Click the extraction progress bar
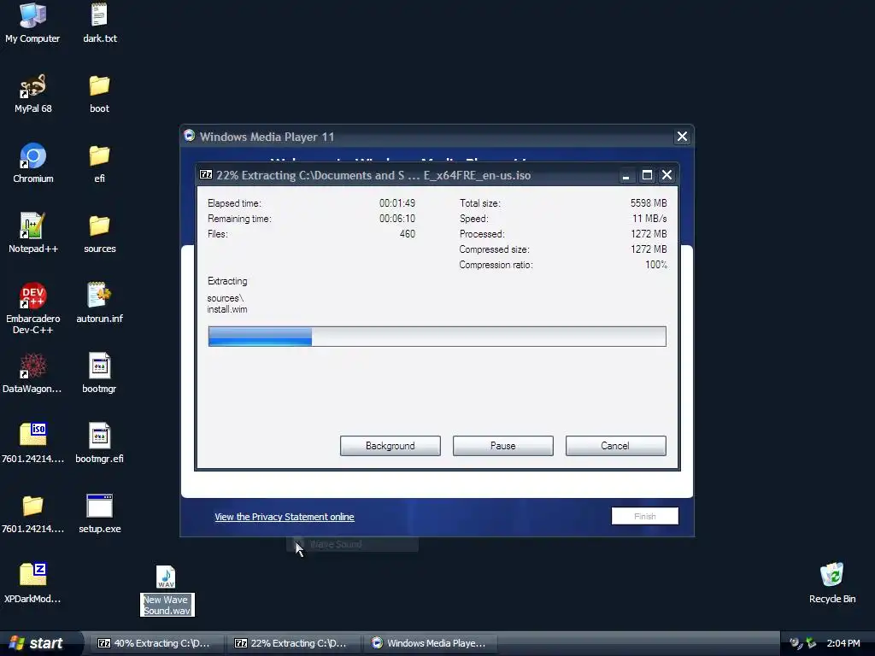Image resolution: width=875 pixels, height=656 pixels. (437, 337)
